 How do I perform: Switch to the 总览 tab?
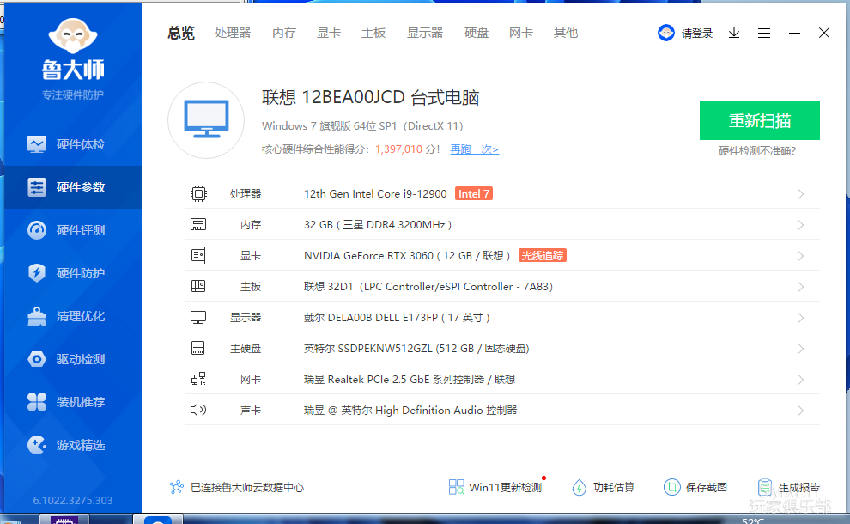tap(181, 34)
